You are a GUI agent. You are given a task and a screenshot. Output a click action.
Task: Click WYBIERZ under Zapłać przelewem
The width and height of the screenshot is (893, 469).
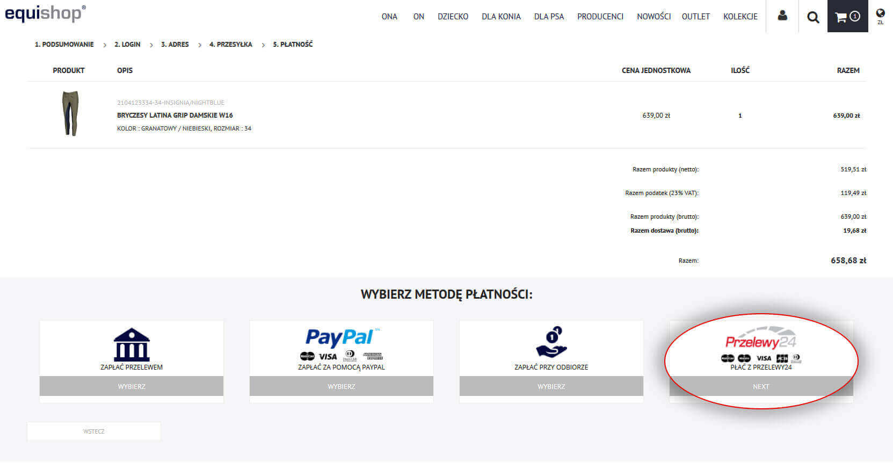click(x=132, y=386)
